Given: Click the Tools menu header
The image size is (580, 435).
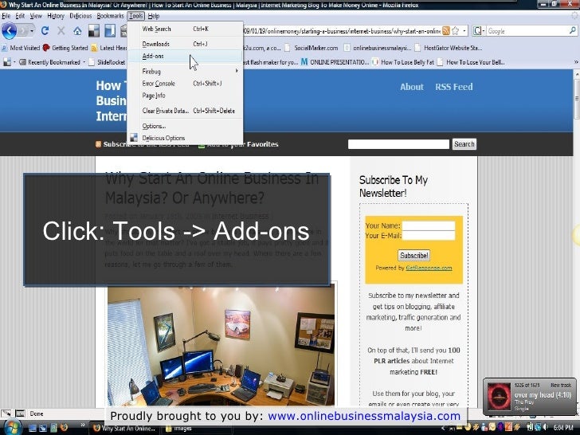Looking at the screenshot, I should (135, 16).
